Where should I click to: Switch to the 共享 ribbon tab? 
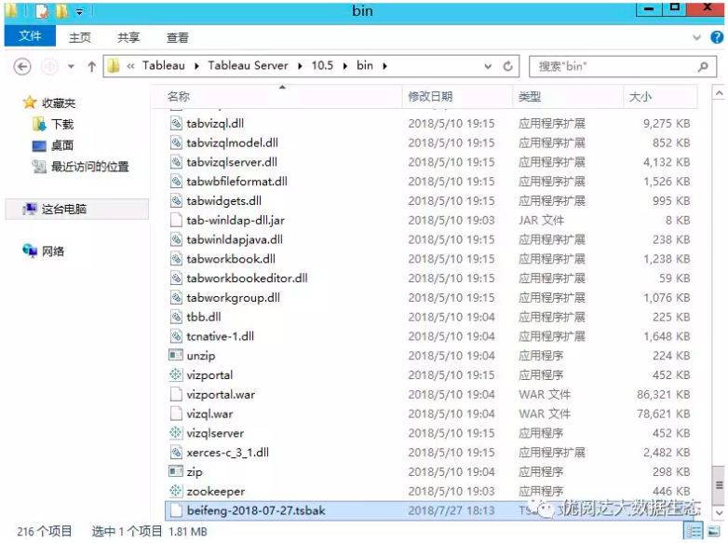128,37
